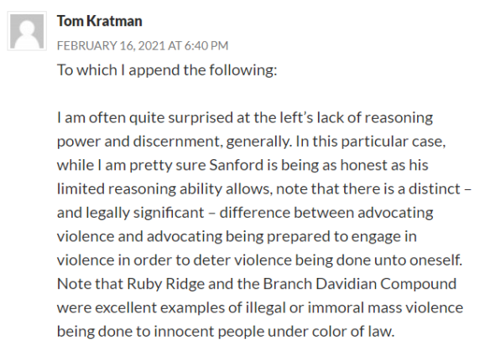The height and width of the screenshot is (350, 490).
Task: Click the word "discernment" in the comment
Action: coord(176,142)
